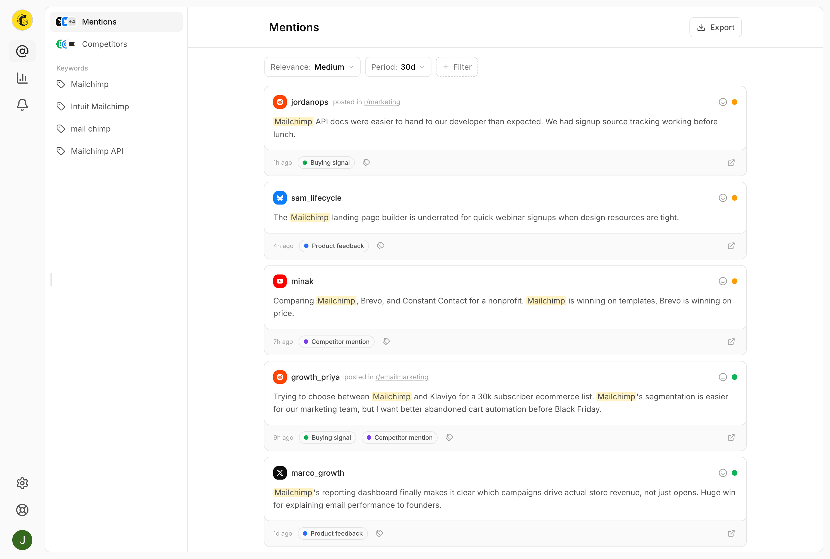
Task: Click the '9h ago' timestamp
Action: 283,438
